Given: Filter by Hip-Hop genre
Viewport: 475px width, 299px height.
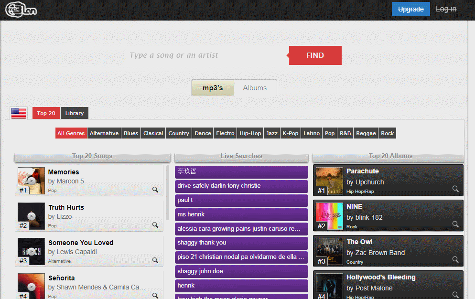Looking at the screenshot, I should pyautogui.click(x=250, y=133).
